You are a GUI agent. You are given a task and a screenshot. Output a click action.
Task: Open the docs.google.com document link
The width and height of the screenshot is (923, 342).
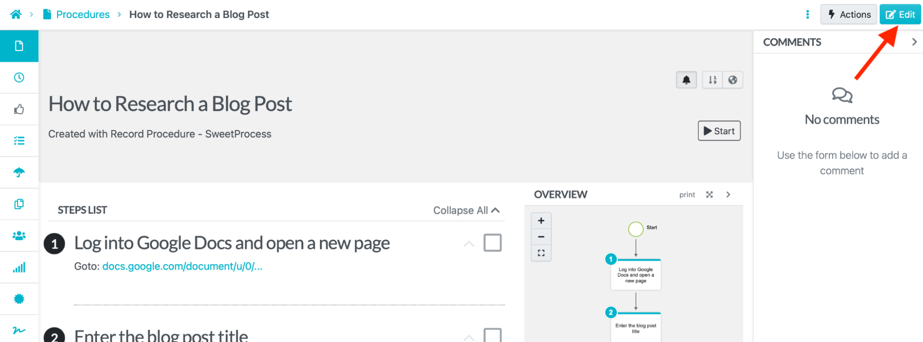[x=182, y=266]
